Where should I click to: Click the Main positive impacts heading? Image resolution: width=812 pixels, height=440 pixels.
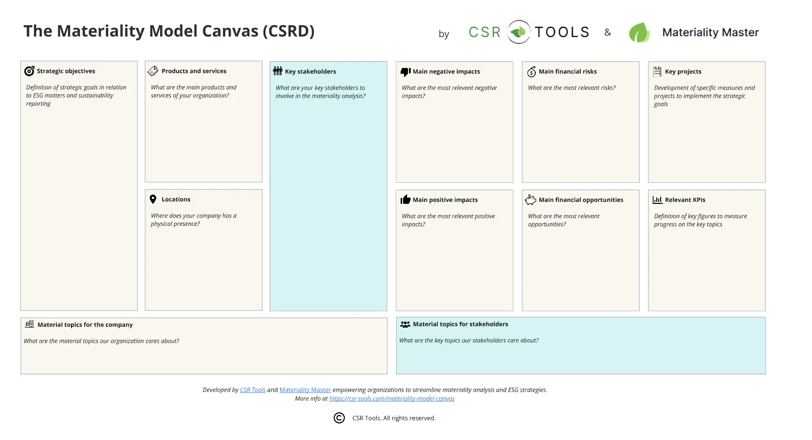445,200
